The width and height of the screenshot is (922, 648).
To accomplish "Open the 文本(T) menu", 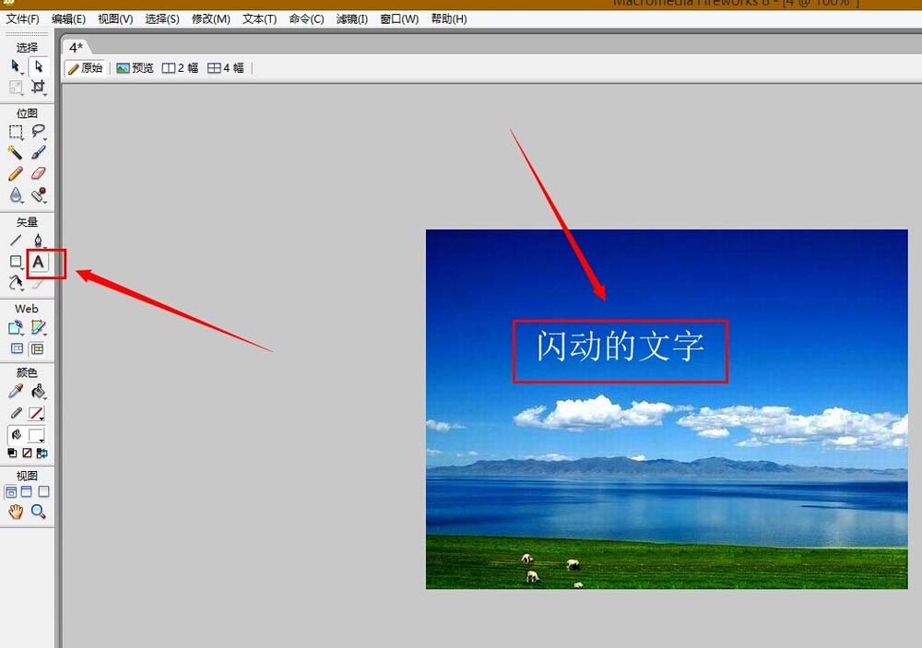I will [x=259, y=18].
